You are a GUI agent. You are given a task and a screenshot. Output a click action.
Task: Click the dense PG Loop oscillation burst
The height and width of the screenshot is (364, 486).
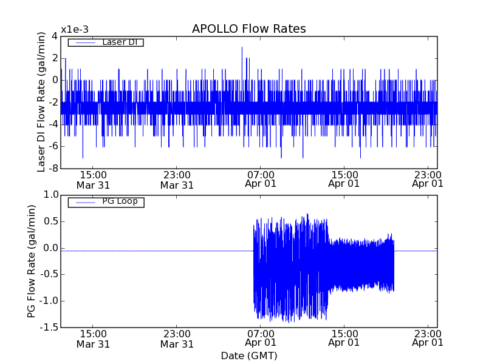point(290,267)
